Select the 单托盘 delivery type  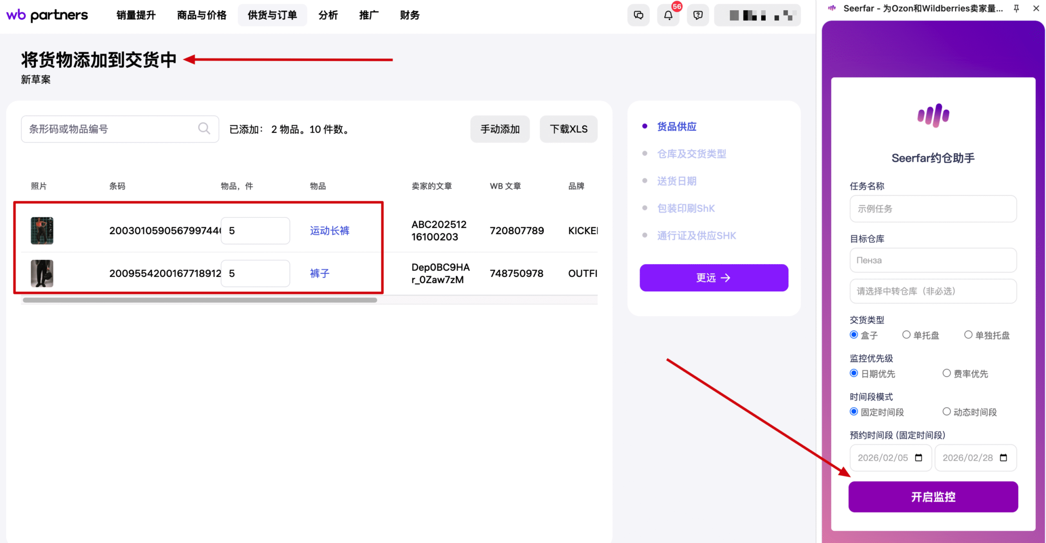click(x=906, y=335)
